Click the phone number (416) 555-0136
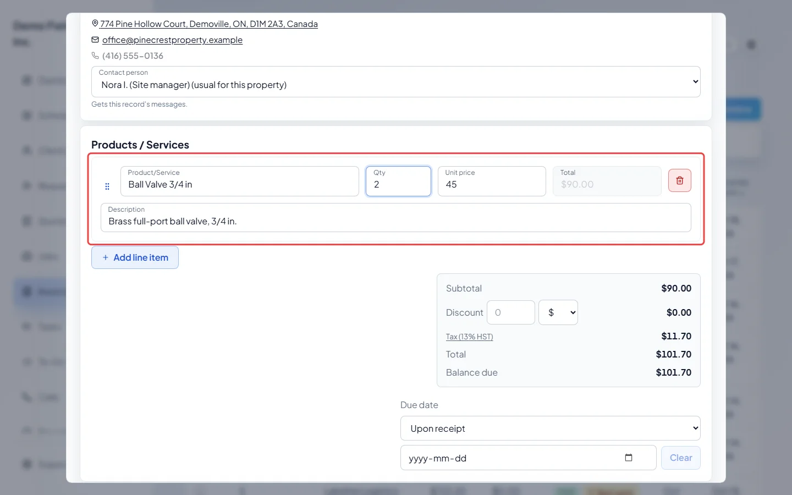 coord(133,56)
